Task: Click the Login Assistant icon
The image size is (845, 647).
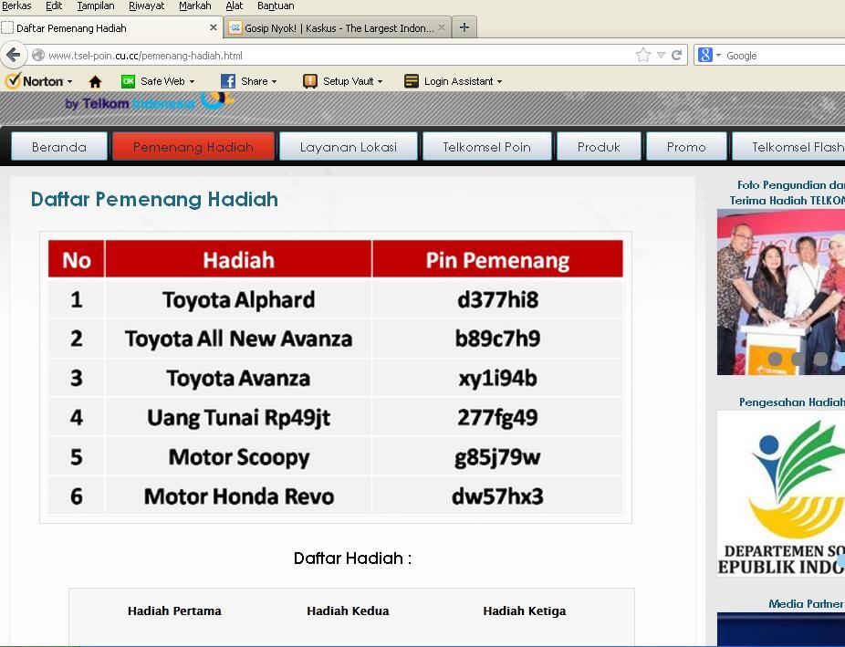Action: 412,81
